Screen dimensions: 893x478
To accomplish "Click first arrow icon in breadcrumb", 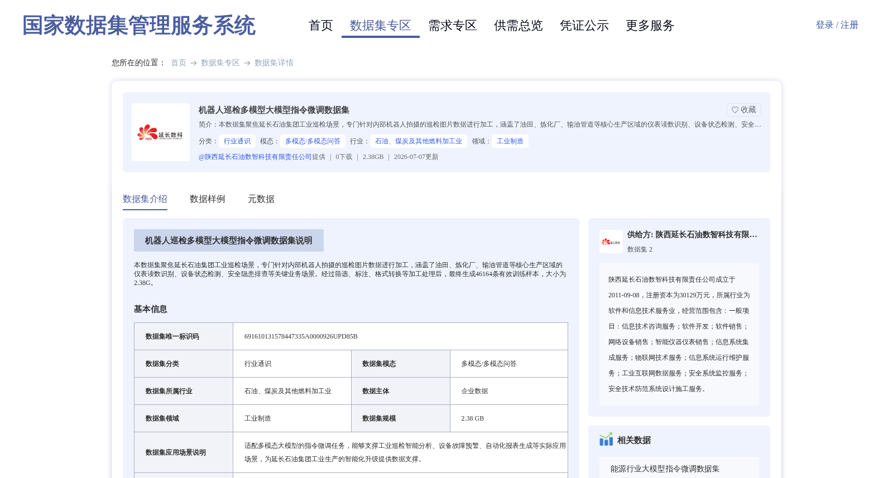I will click(194, 63).
